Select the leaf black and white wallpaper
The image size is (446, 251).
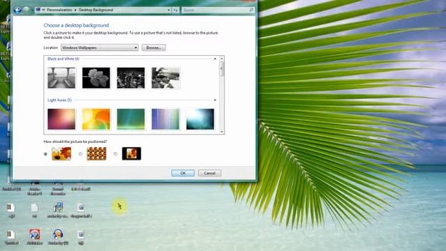click(96, 78)
